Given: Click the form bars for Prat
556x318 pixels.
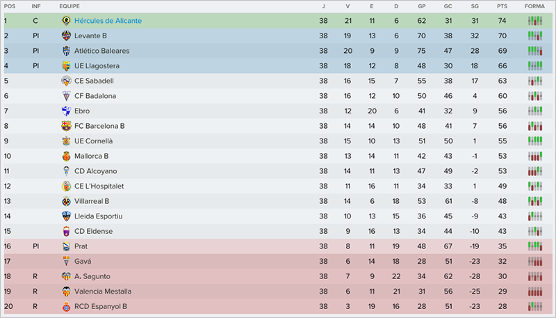Looking at the screenshot, I should pos(534,246).
